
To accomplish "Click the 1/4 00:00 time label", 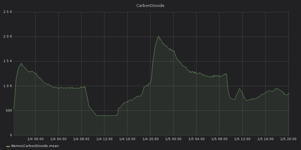I will [35, 139].
